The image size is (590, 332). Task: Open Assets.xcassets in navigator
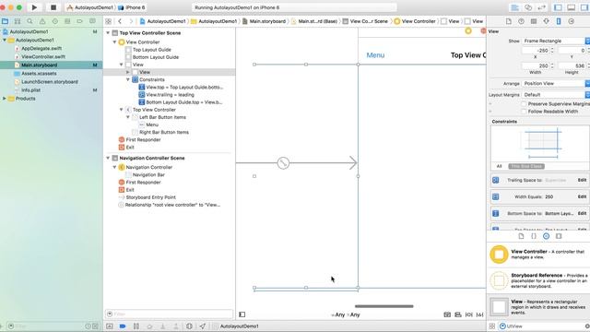[39, 74]
